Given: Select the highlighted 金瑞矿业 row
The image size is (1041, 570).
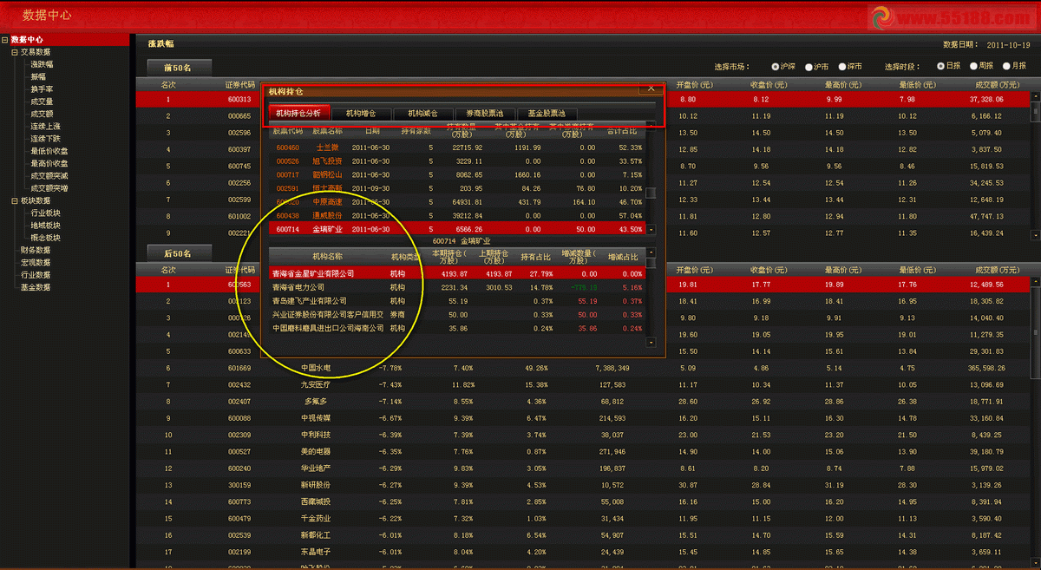Looking at the screenshot, I should (458, 229).
